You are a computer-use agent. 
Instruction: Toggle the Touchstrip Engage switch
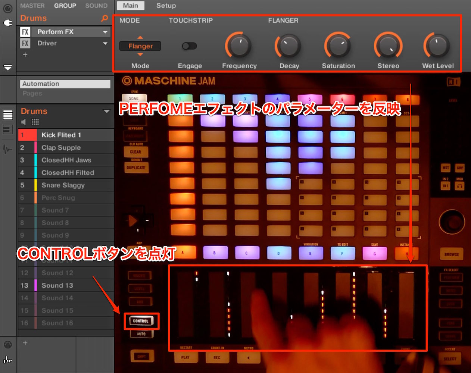pyautogui.click(x=189, y=46)
